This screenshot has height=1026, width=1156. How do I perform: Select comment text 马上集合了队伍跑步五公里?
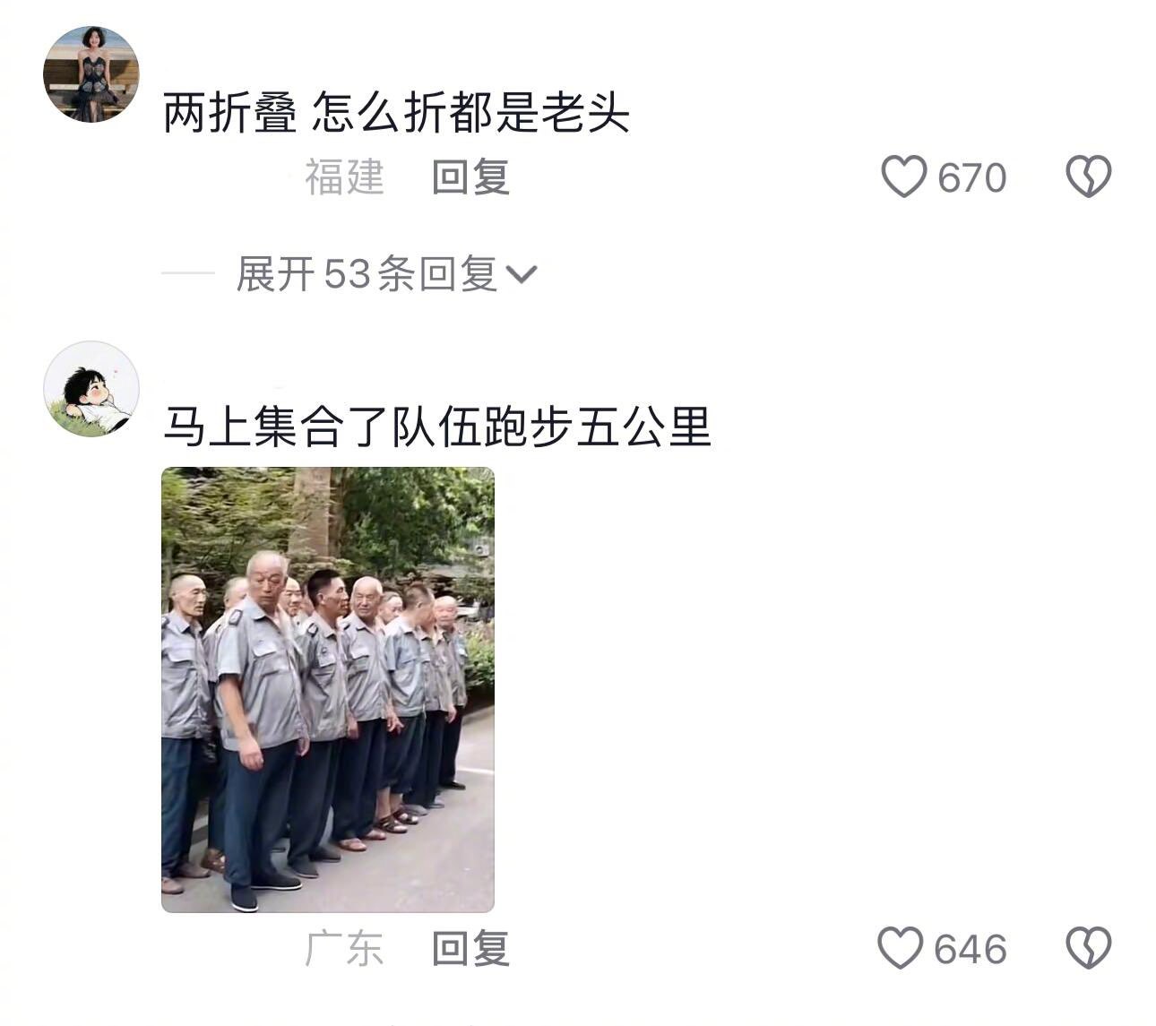pyautogui.click(x=437, y=427)
